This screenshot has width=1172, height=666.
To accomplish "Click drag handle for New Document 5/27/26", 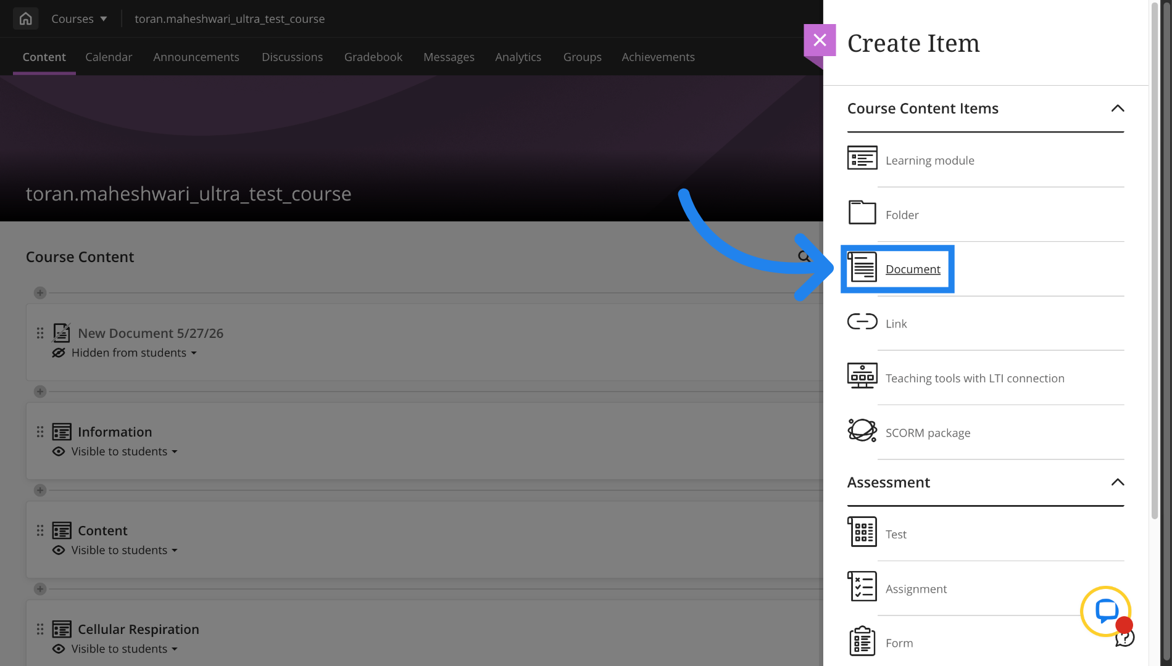I will point(40,333).
